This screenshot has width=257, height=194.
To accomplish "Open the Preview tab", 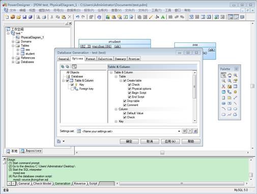I will 134,59.
